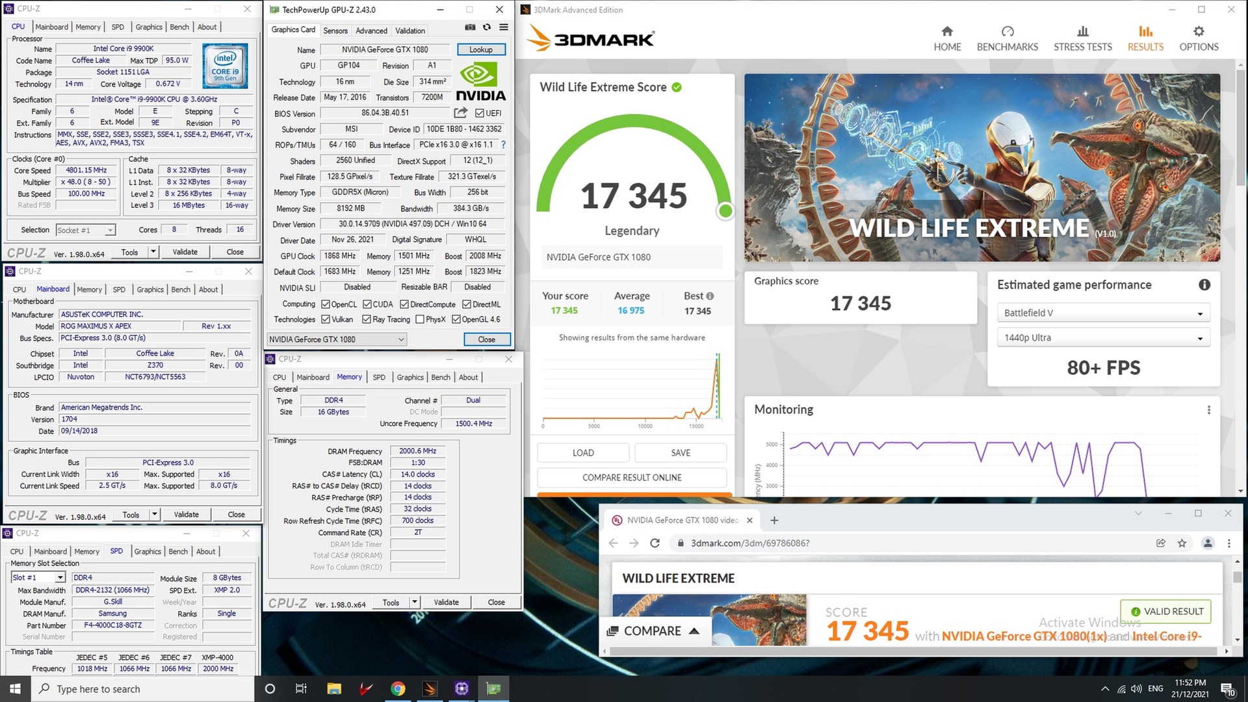The height and width of the screenshot is (702, 1248).
Task: Expand COMPARE chevron in browser result page
Action: coord(694,631)
